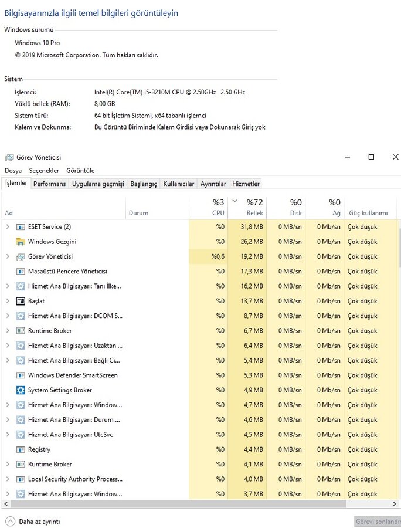The image size is (401, 528).
Task: Click the horizontal scrollbar right arrow
Action: [395, 504]
